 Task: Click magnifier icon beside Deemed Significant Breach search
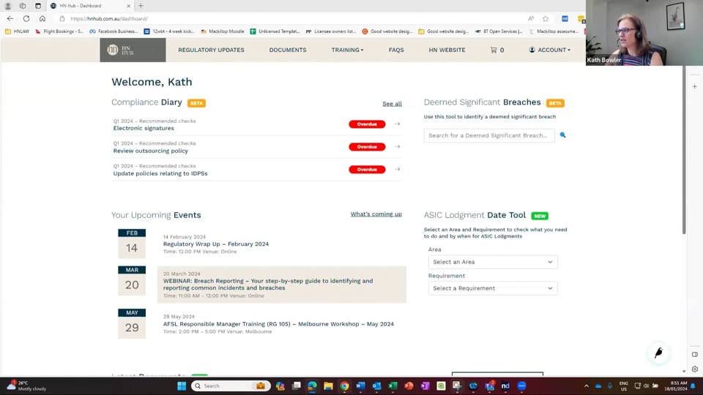point(562,135)
